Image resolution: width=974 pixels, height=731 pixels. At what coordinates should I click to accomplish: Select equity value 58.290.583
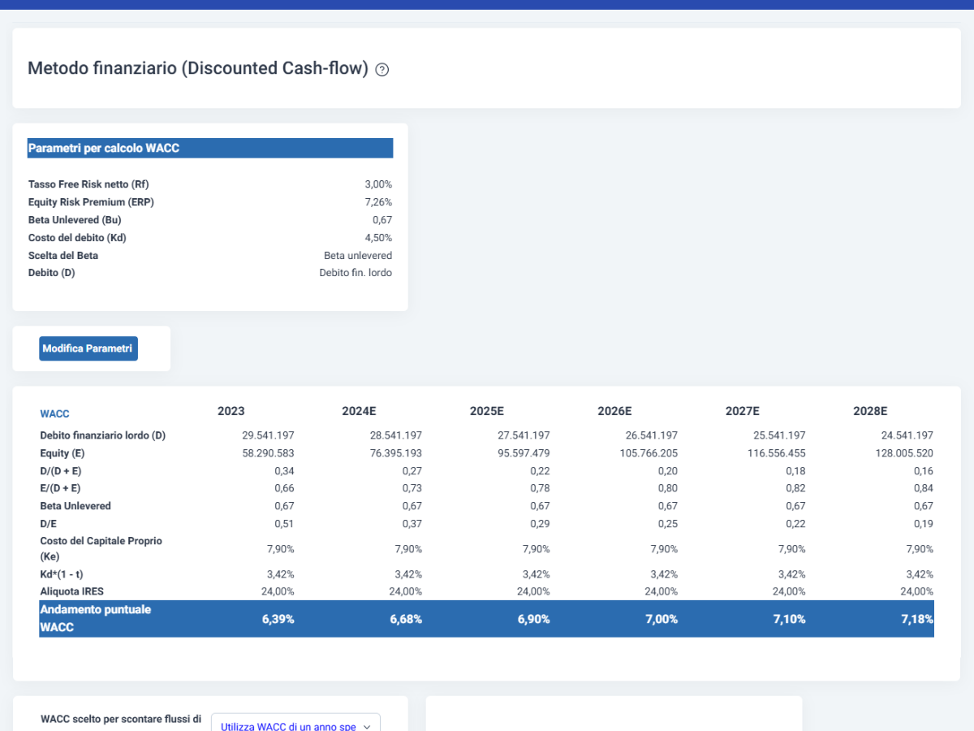pos(268,453)
